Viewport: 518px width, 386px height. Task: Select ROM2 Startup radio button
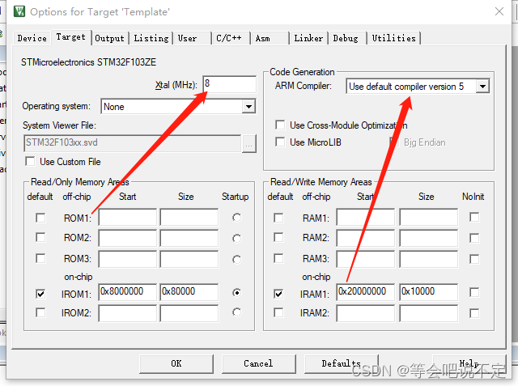click(x=236, y=238)
